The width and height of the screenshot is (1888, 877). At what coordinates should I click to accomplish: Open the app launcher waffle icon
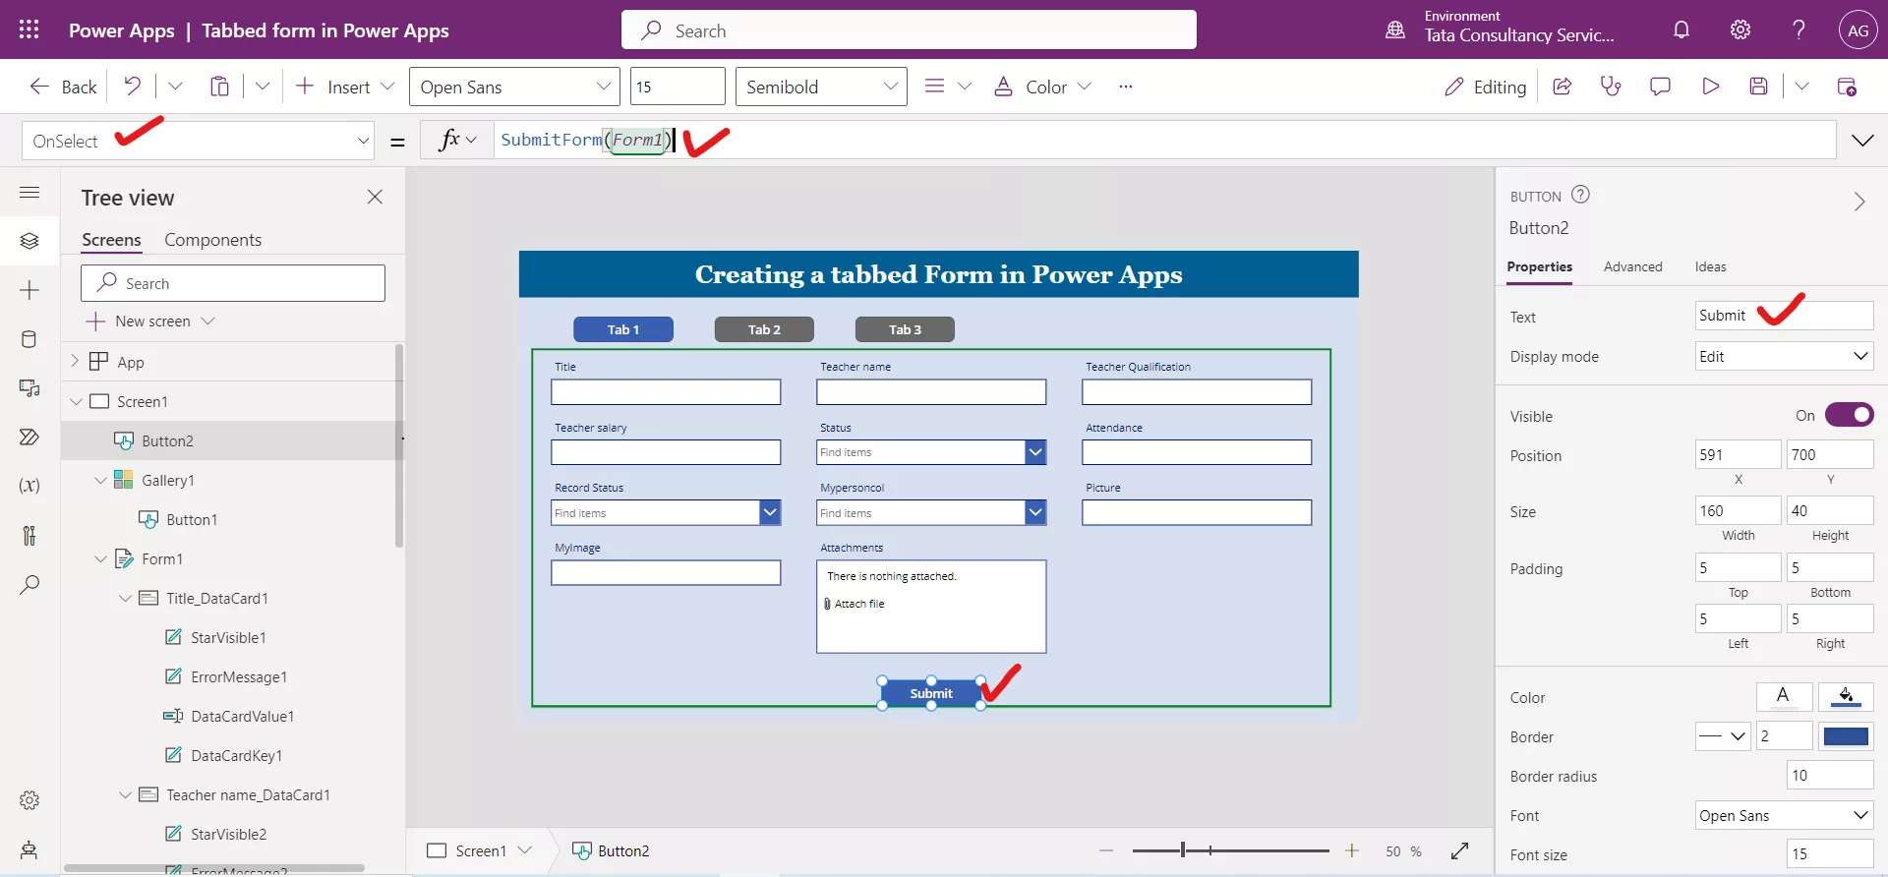pos(29,29)
